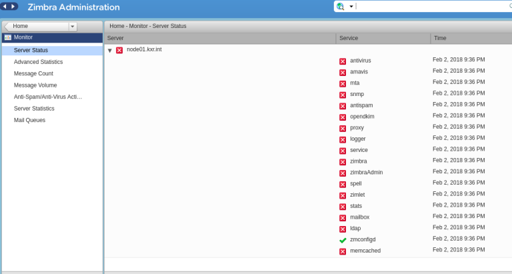The width and height of the screenshot is (512, 274).
Task: Select the zimlet service name
Action: pos(357,195)
